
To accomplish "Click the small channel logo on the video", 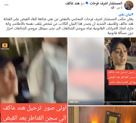I will [109, 41].
